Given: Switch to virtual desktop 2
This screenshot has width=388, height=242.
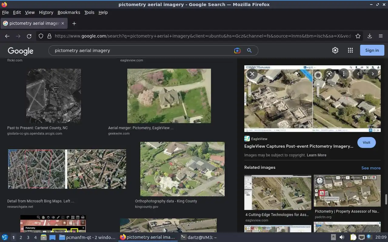Looking at the screenshot, I should click(21, 237).
